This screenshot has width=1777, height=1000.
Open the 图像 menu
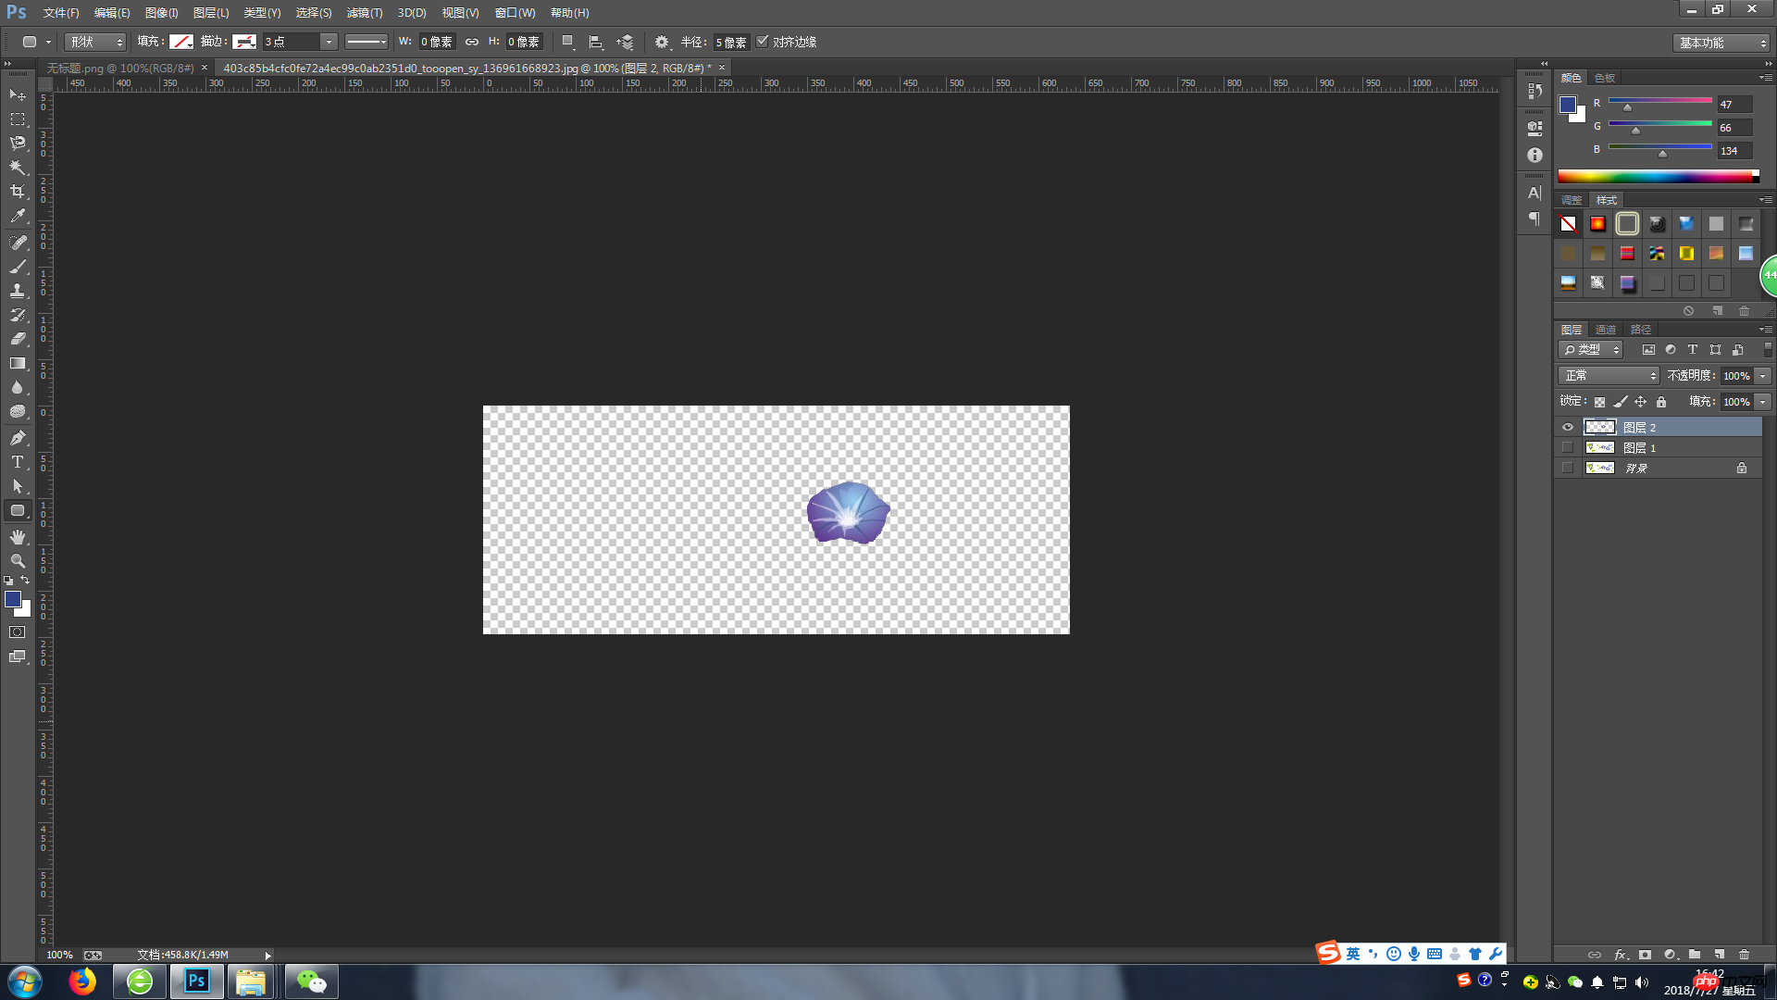click(158, 12)
